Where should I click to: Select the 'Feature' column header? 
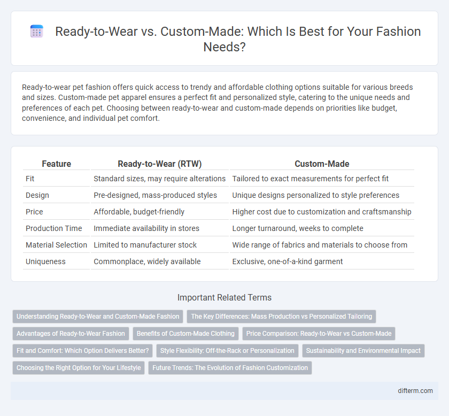coord(57,164)
